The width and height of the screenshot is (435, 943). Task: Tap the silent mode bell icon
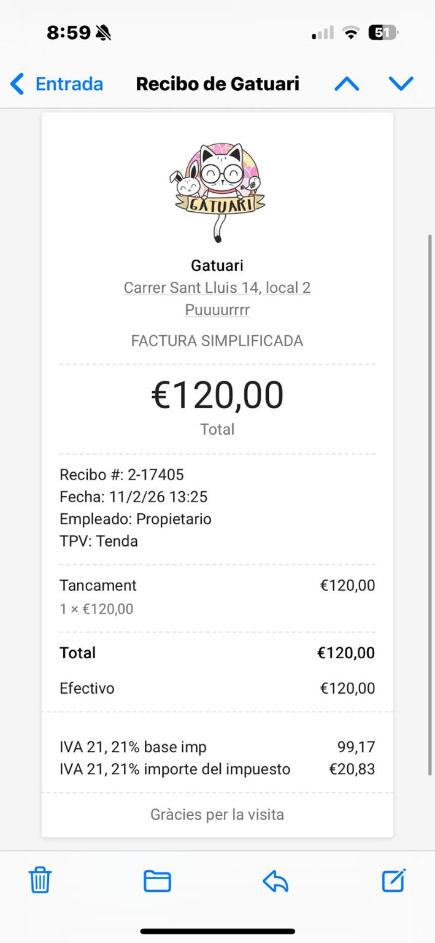tap(104, 33)
